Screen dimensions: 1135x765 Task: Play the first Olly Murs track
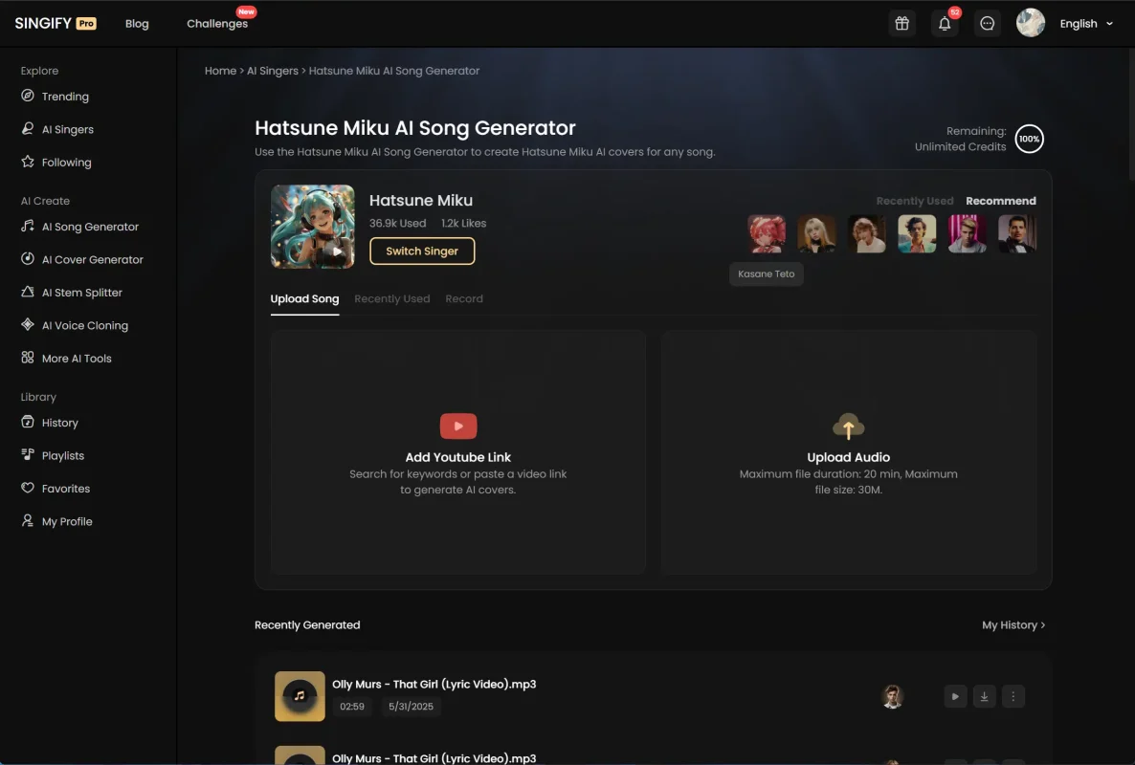[955, 696]
